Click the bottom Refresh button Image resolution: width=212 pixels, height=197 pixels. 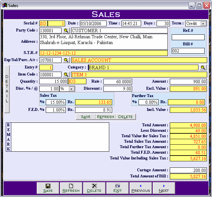[71, 188]
